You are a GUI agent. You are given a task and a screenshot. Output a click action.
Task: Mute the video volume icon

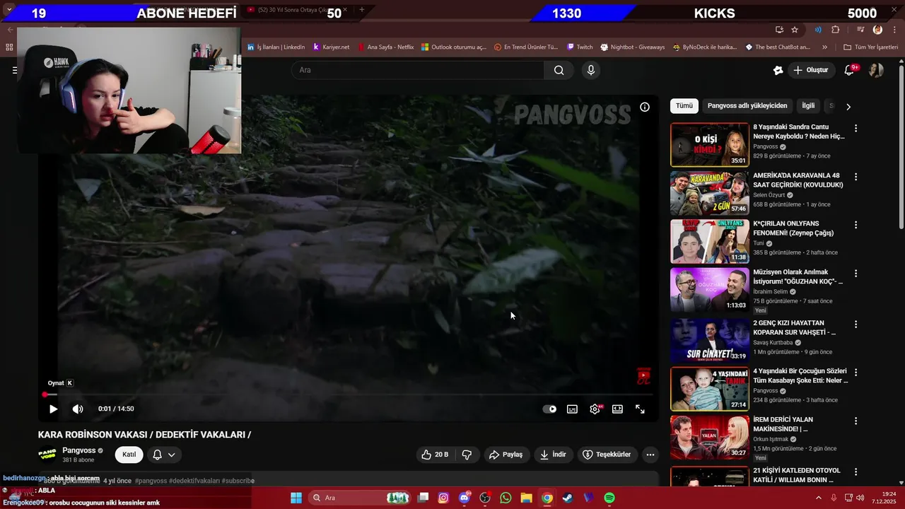click(x=78, y=409)
